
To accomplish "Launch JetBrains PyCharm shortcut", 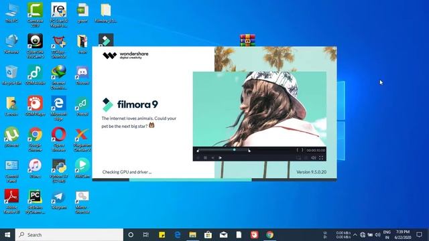I will tap(35, 202).
